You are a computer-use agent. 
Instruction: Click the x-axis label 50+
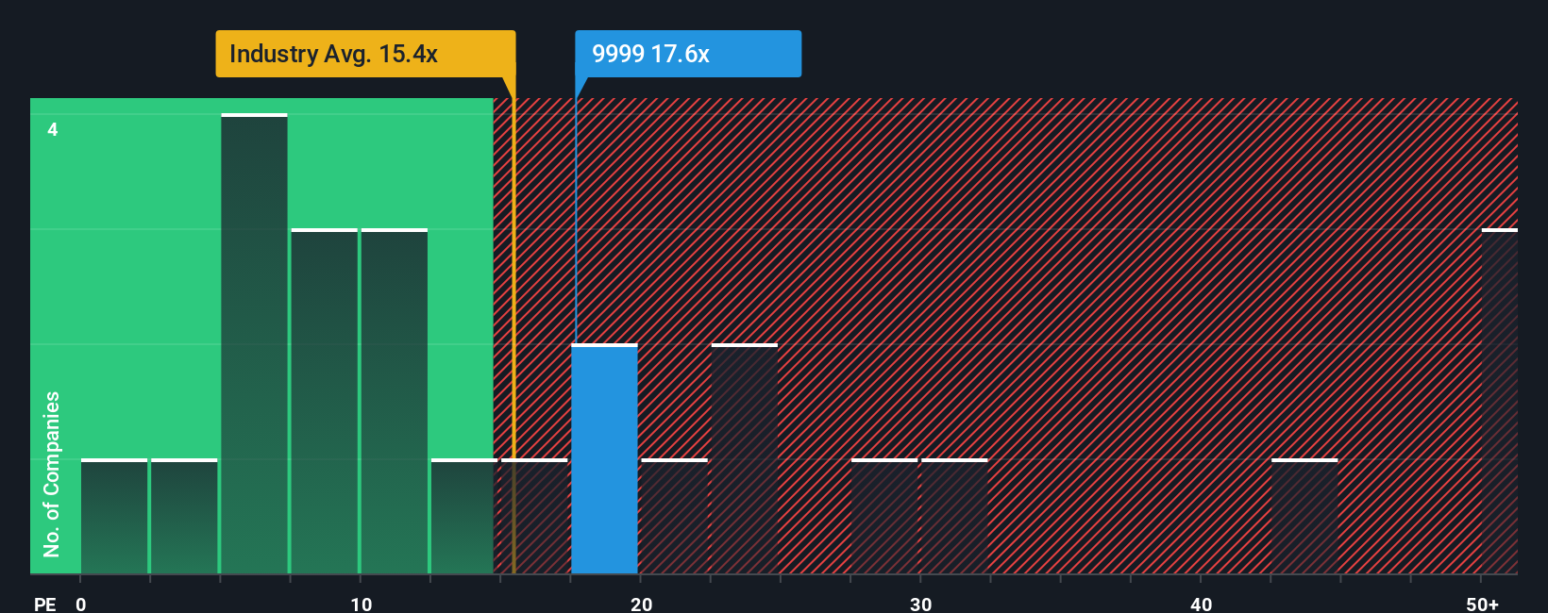[x=1482, y=604]
